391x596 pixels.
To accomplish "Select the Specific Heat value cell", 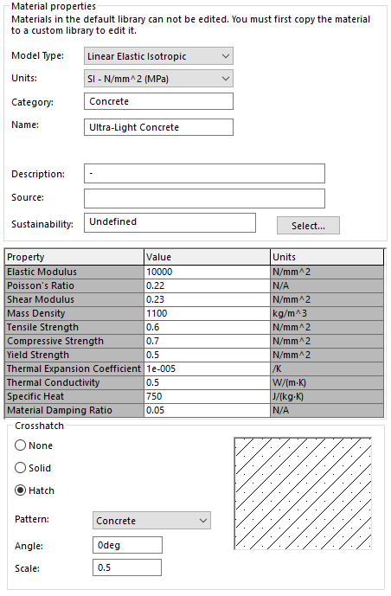I will [207, 396].
